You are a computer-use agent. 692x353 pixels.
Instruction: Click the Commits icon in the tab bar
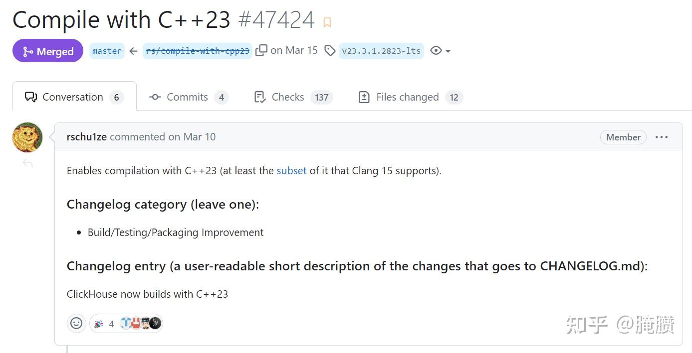coord(155,97)
